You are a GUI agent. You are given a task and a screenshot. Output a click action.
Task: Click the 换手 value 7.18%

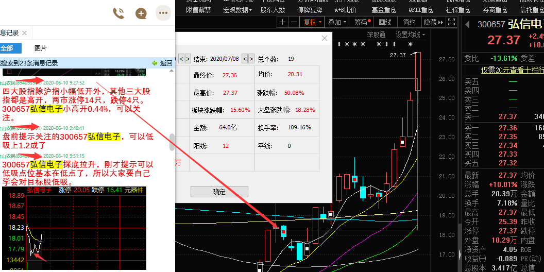click(507, 202)
